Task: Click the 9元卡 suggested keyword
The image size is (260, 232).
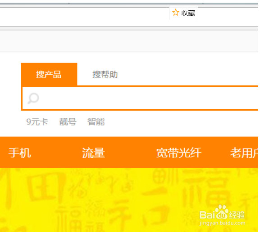Action: point(37,122)
